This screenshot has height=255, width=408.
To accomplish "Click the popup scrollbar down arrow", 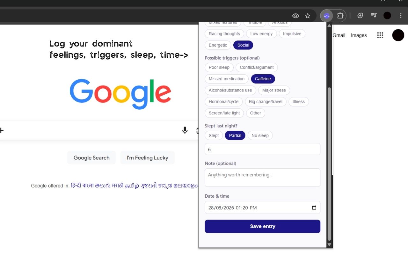I will [329, 244].
